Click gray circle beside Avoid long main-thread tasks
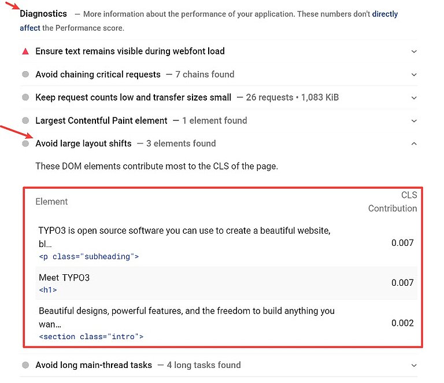The height and width of the screenshot is (383, 444). 25,366
